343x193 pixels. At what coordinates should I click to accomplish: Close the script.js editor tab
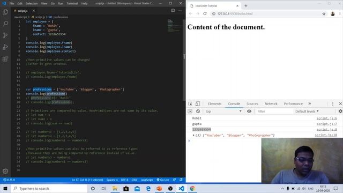[34, 11]
